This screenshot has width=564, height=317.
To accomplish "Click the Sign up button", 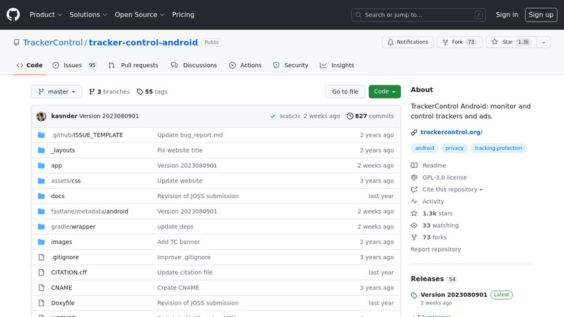I will [540, 15].
